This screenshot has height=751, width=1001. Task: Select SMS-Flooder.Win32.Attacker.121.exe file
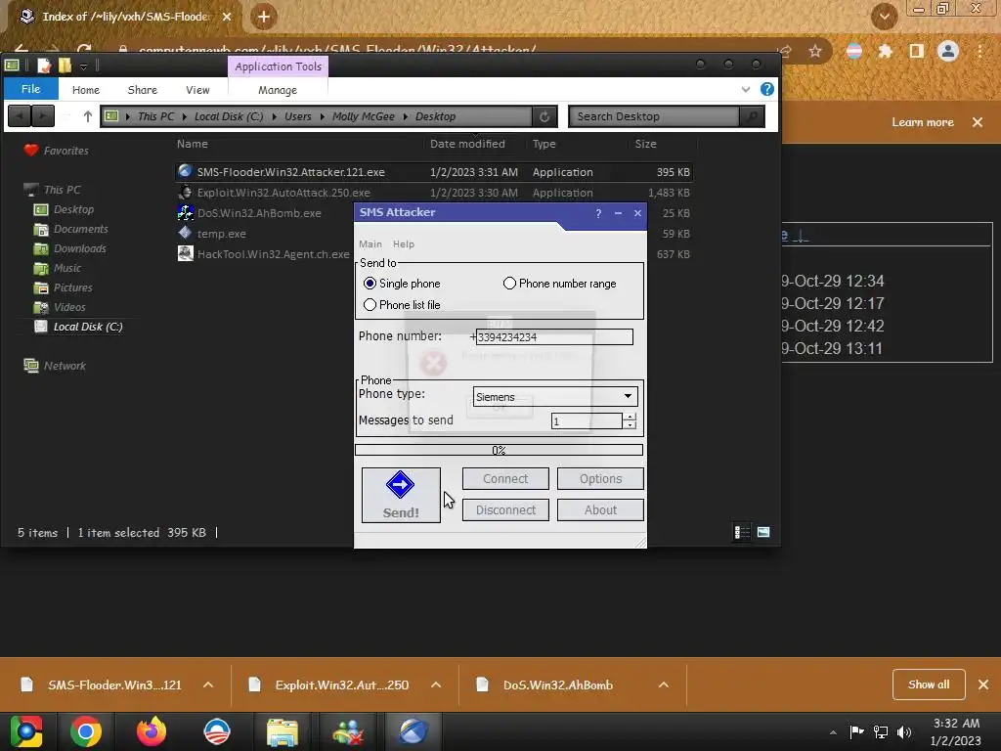pyautogui.click(x=434, y=172)
